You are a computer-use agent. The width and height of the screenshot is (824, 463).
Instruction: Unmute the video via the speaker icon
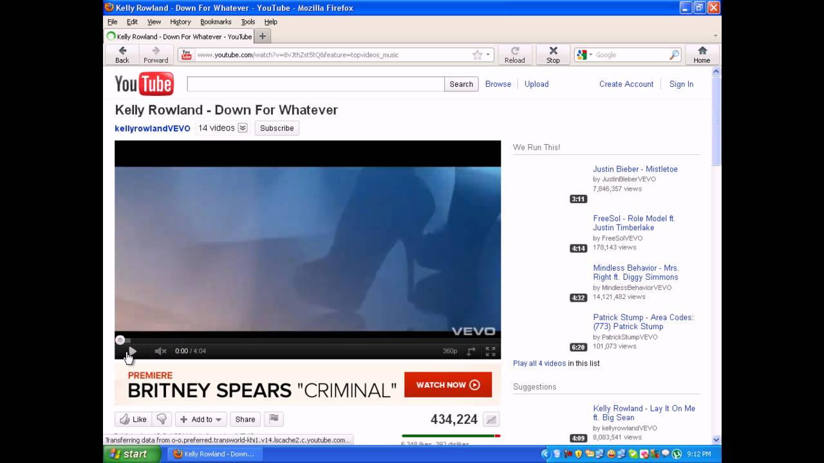(160, 351)
